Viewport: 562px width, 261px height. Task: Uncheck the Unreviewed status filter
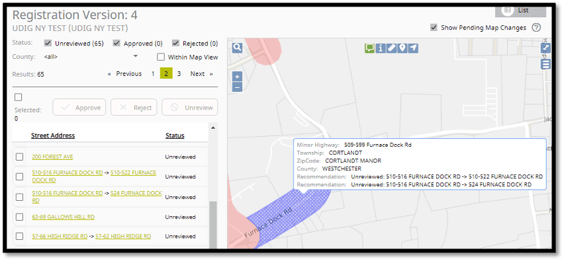coord(48,43)
